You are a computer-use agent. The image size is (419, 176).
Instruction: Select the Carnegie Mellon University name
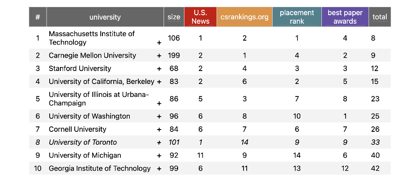[x=93, y=55]
